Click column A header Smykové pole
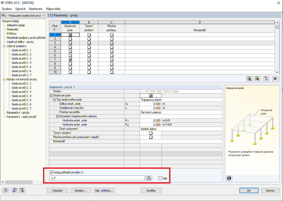Viewport: 283px width, 201px height. (70, 28)
